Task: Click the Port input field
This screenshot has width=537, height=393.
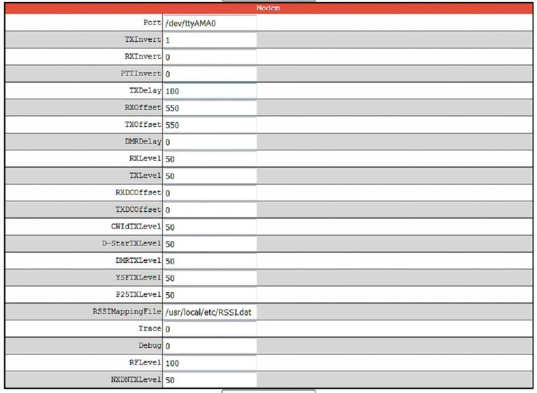Action: click(x=210, y=23)
